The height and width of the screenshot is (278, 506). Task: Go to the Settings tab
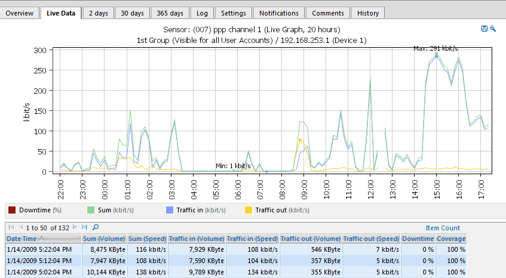pyautogui.click(x=234, y=13)
